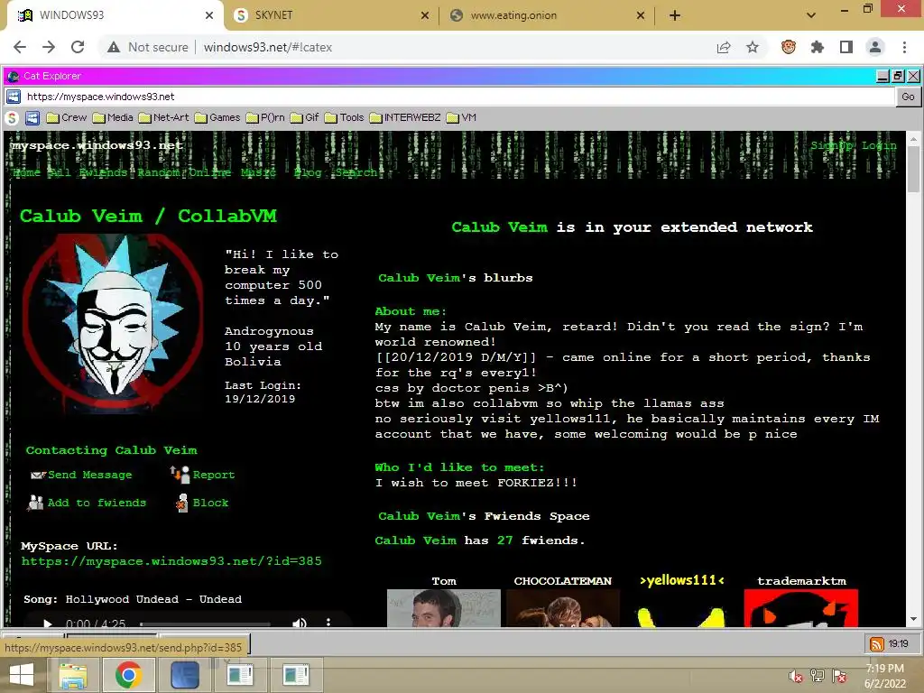Go forward in Chrome browser
Viewport: 924px width, 693px height.
pyautogui.click(x=49, y=47)
